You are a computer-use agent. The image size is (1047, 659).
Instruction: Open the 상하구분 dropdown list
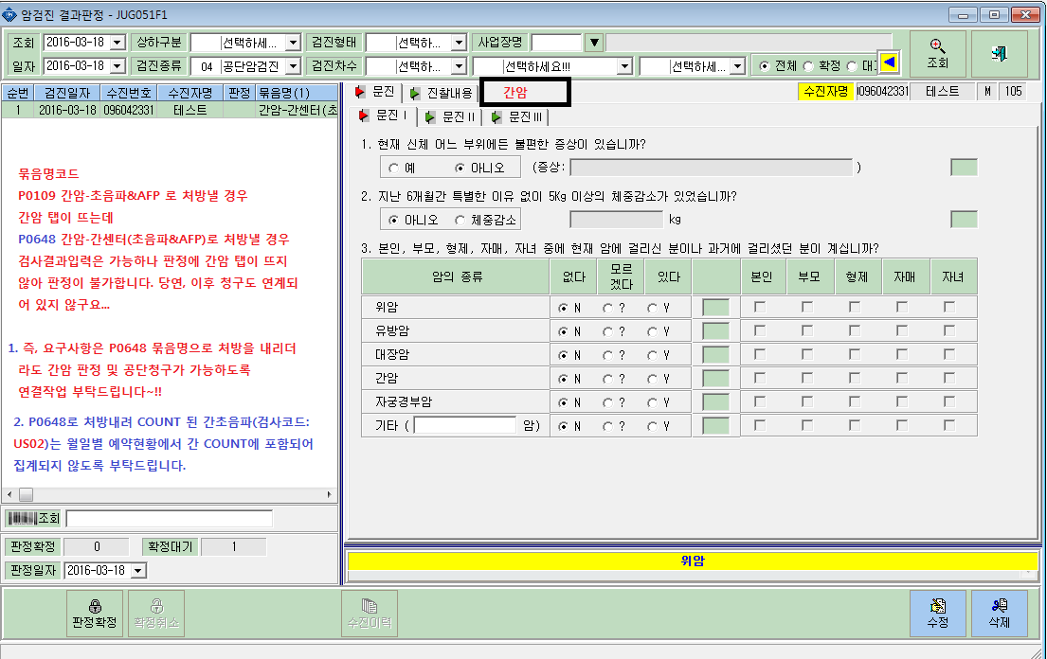293,43
